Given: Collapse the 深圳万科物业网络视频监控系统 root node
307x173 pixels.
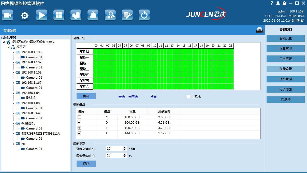Looking at the screenshot, I should [x=4, y=42].
